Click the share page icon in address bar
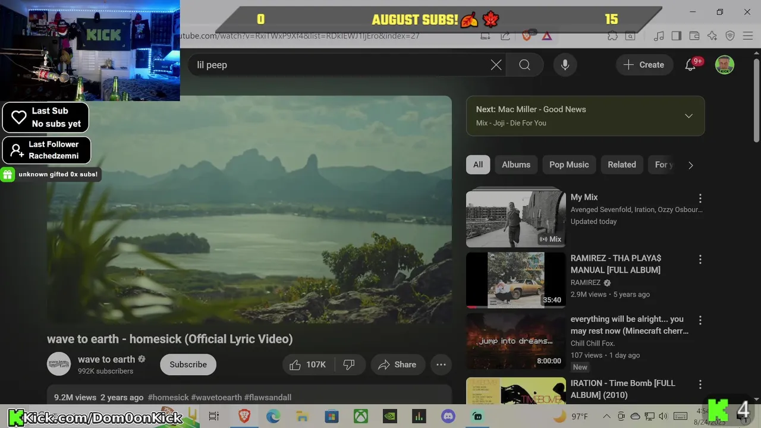Viewport: 761px width, 428px height. [505, 36]
